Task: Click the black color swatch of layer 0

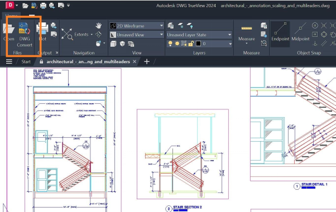Action: [x=199, y=44]
